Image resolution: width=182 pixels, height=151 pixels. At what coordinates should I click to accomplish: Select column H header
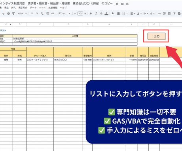point(109,24)
